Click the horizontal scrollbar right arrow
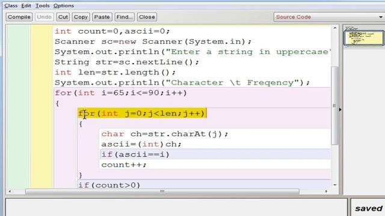 pyautogui.click(x=326, y=191)
